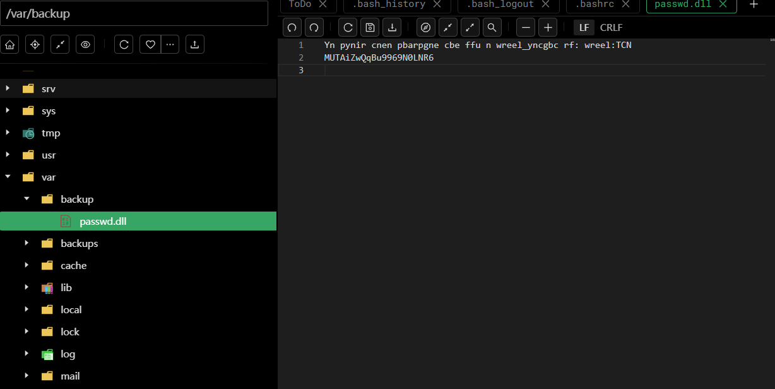
Task: Expand the tmp folder arrow
Action: [8, 133]
